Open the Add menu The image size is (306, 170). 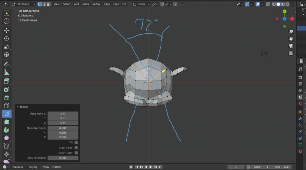tap(76, 4)
